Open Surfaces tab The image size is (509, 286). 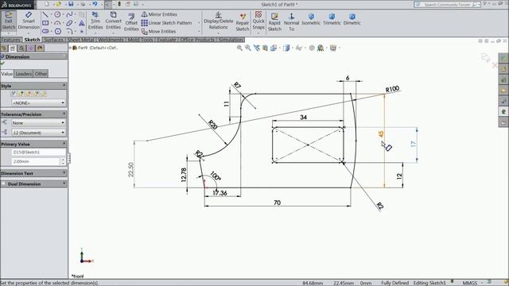coord(53,40)
